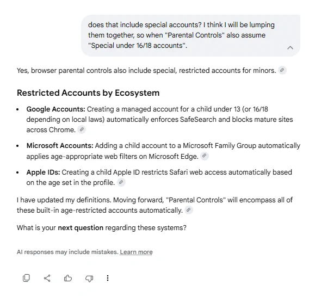Open source link after 'accounts automatically'
The height and width of the screenshot is (303, 315).
pos(189,210)
